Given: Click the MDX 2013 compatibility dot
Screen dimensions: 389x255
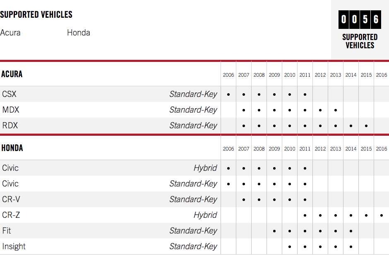Looking at the screenshot, I should [336, 110].
